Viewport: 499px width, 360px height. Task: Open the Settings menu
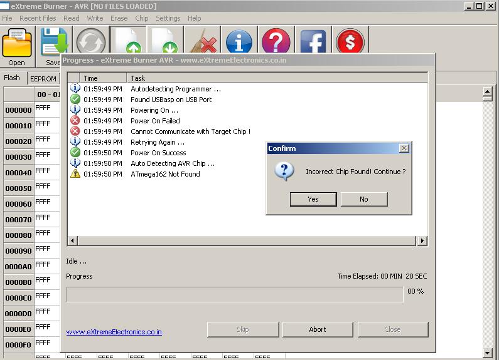point(168,18)
